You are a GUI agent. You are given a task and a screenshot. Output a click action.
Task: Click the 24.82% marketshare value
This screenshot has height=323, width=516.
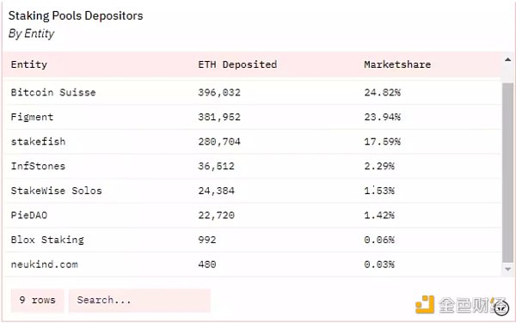pyautogui.click(x=383, y=92)
